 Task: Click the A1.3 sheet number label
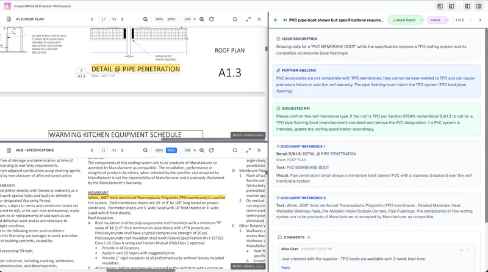point(230,73)
